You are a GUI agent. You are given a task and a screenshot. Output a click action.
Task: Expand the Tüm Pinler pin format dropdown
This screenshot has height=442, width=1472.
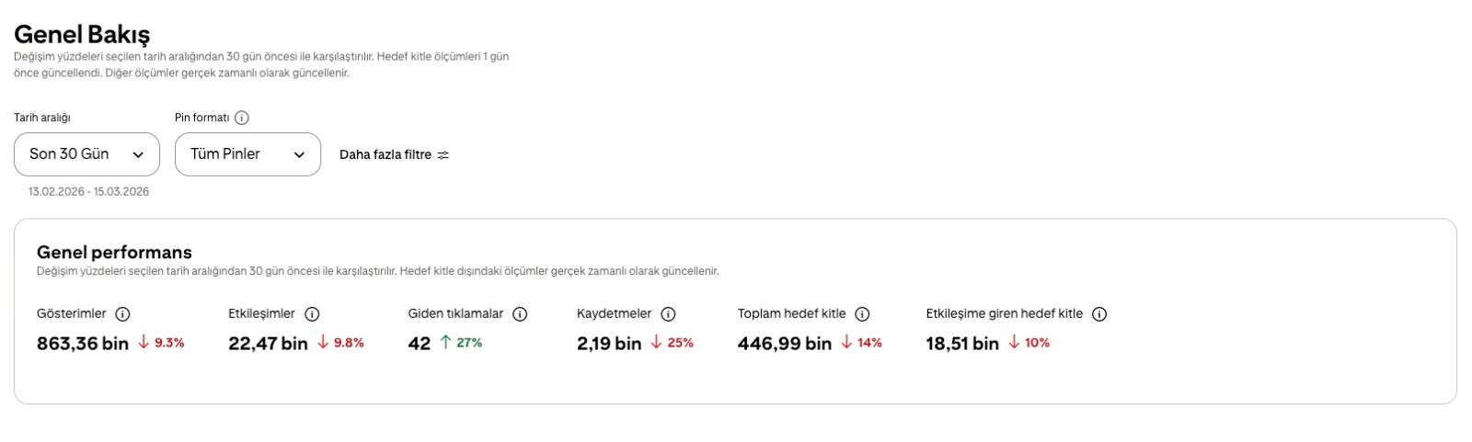pos(247,154)
